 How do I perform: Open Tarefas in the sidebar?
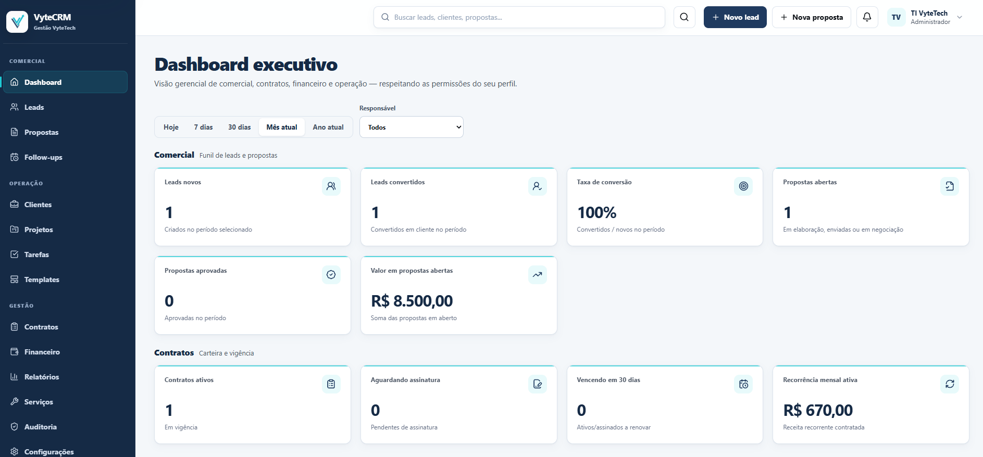[65, 255]
